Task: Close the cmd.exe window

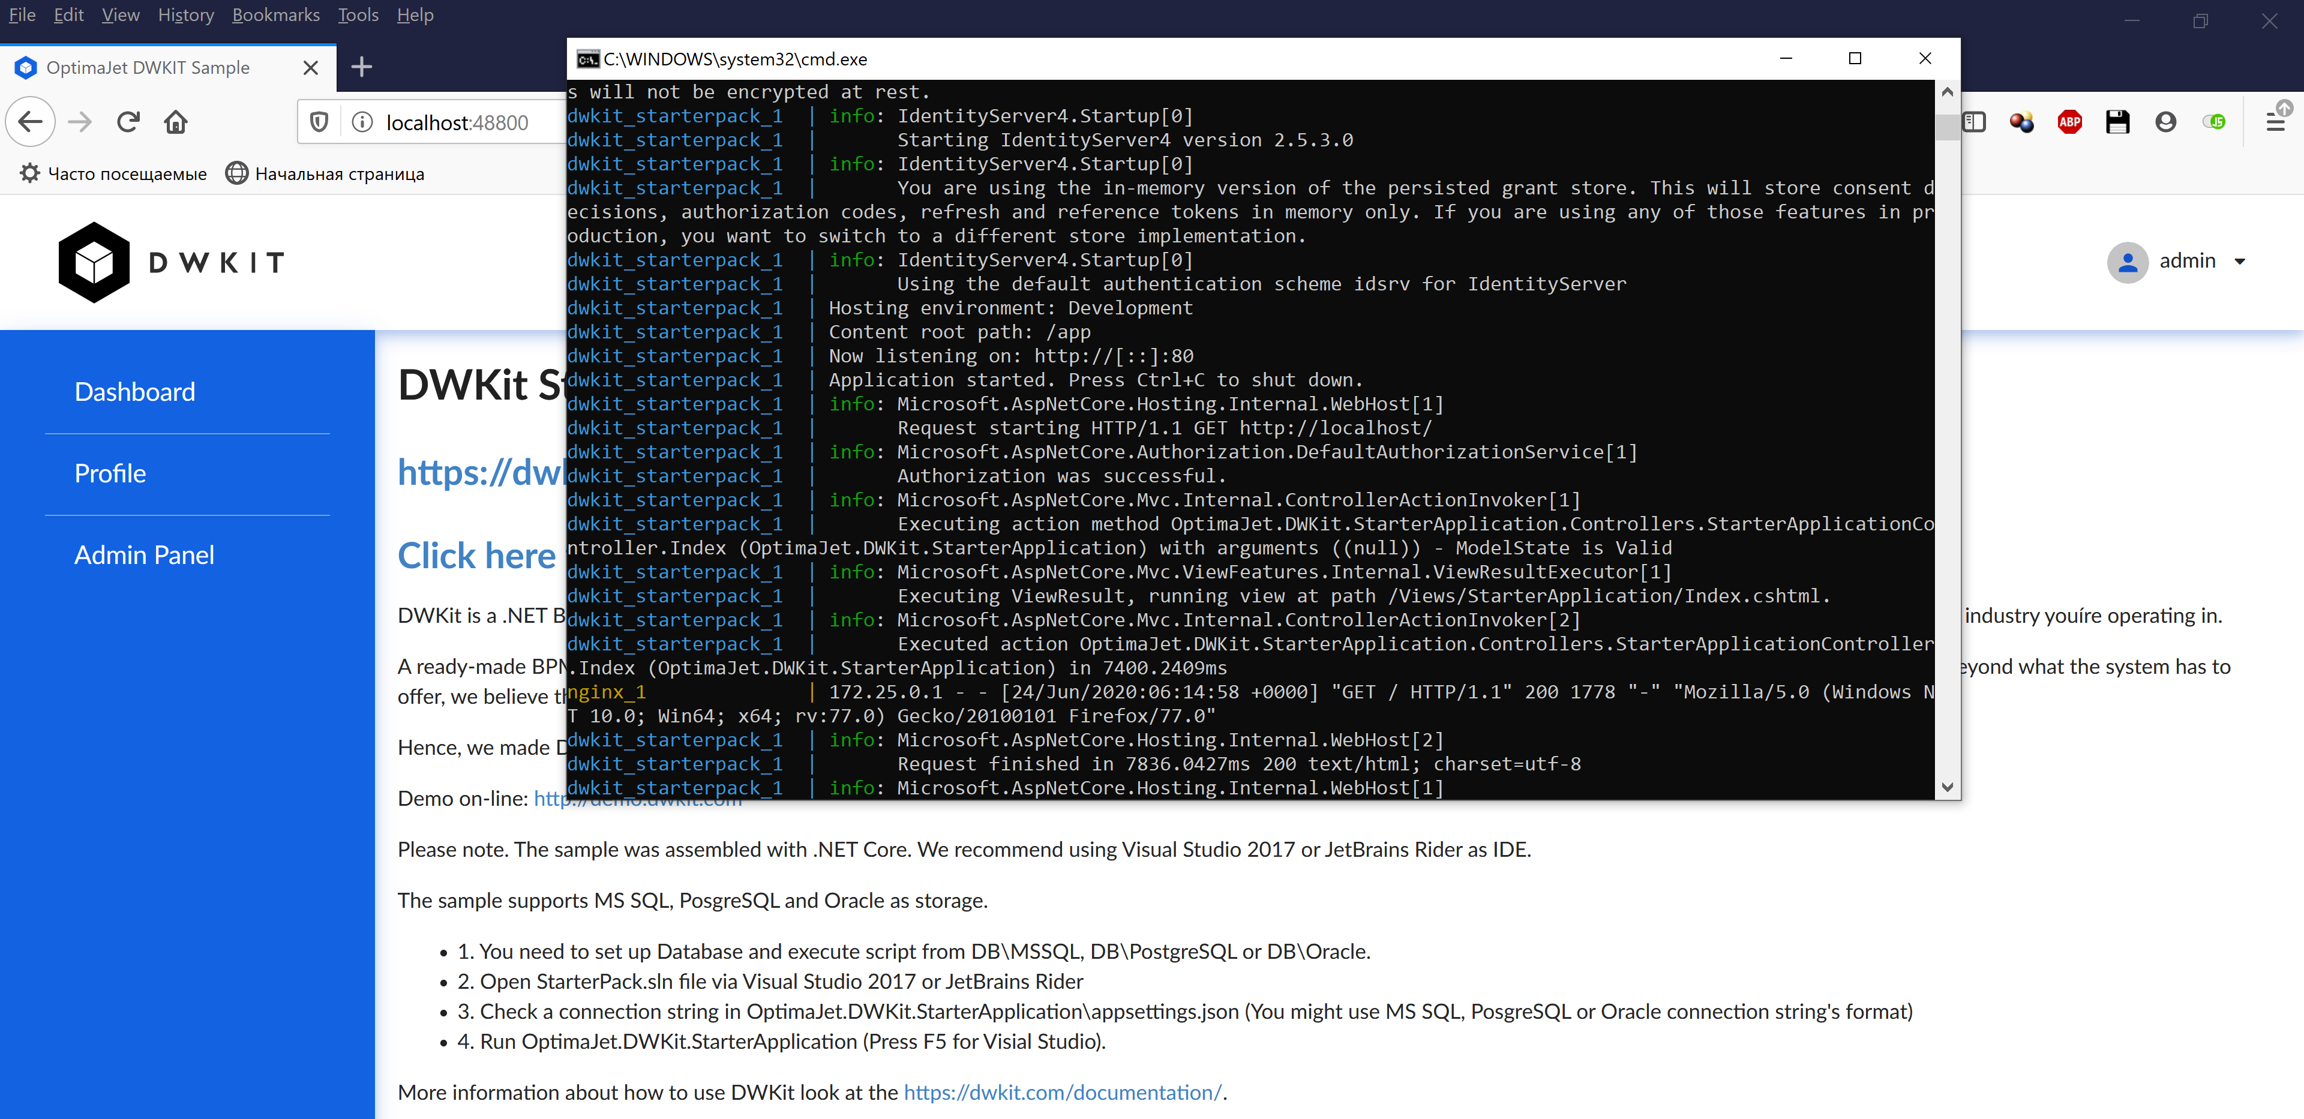Action: click(1925, 59)
